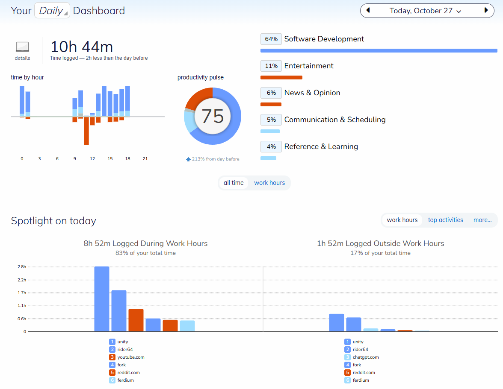This screenshot has height=389, width=503.
Task: Click the Reference & Learning category link
Action: click(321, 147)
